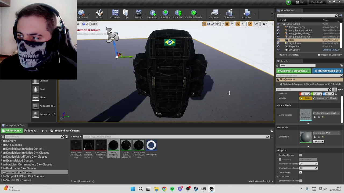Collapse the Materials section
Screen dimensions: 344x193
click(277, 128)
